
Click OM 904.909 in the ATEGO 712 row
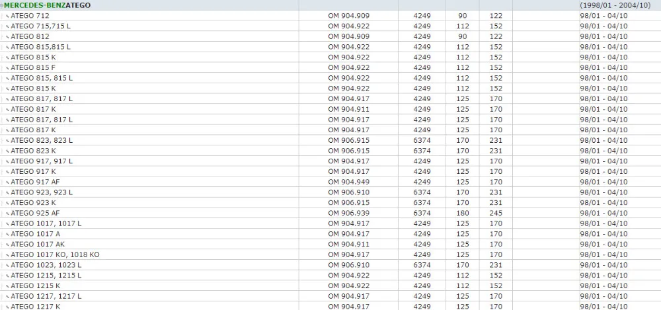[x=348, y=16]
